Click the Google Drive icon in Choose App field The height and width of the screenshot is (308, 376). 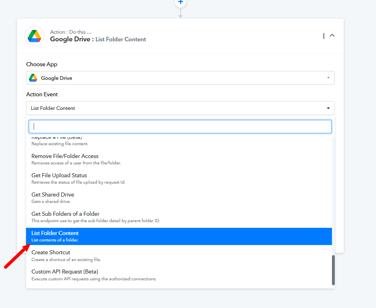tap(33, 78)
